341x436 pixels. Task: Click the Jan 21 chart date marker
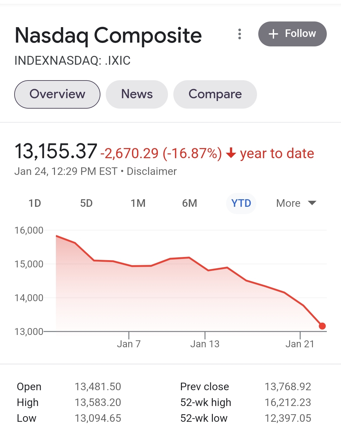click(300, 344)
